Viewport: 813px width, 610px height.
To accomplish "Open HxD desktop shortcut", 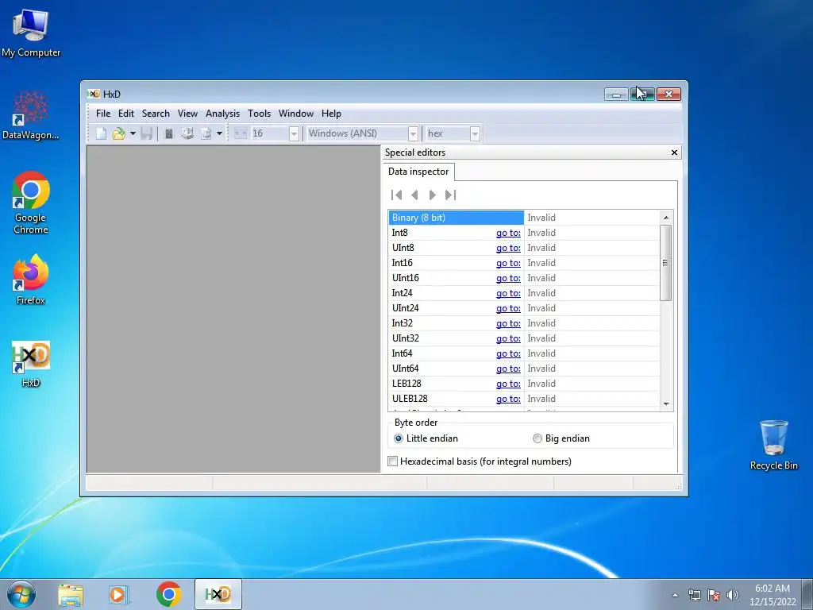I will [x=31, y=364].
